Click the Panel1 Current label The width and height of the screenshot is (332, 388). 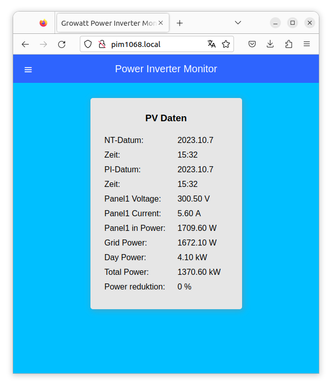coord(132,213)
